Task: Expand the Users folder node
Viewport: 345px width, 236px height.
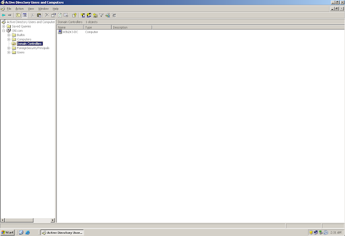Action: pyautogui.click(x=9, y=52)
